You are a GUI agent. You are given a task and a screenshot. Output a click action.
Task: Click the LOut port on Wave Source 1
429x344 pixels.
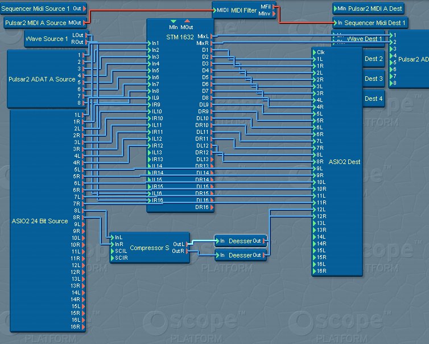pyautogui.click(x=86, y=35)
